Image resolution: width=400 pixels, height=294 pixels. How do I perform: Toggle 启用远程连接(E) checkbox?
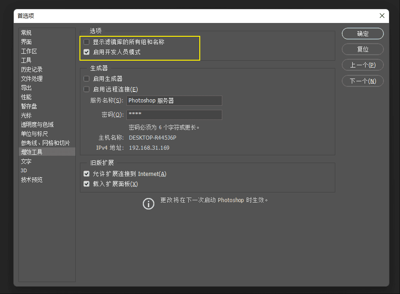coord(86,89)
